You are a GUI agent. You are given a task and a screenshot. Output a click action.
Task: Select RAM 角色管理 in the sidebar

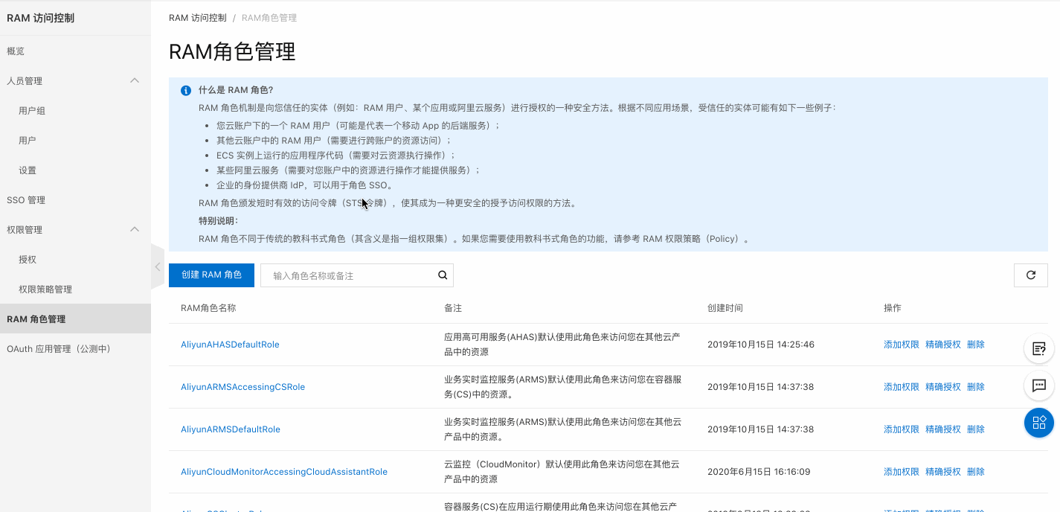pyautogui.click(x=75, y=319)
